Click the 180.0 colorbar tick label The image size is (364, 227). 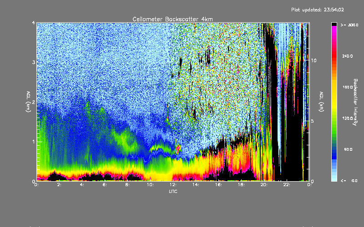pyautogui.click(x=348, y=87)
